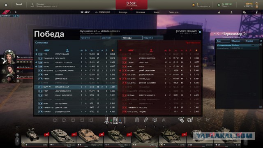Sort allies by the wrench column icon
The image size is (263, 148).
106,50
